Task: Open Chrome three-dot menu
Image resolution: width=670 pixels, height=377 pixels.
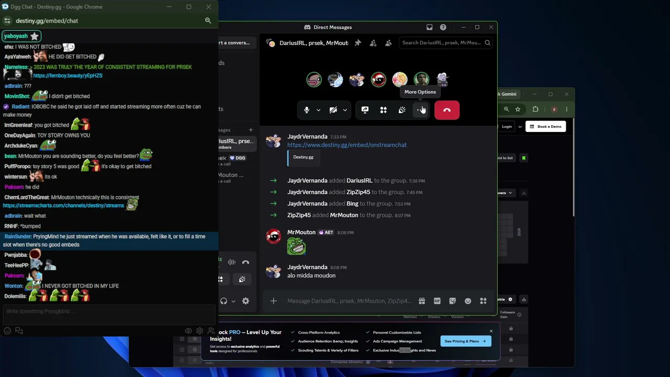Action: 566,109
